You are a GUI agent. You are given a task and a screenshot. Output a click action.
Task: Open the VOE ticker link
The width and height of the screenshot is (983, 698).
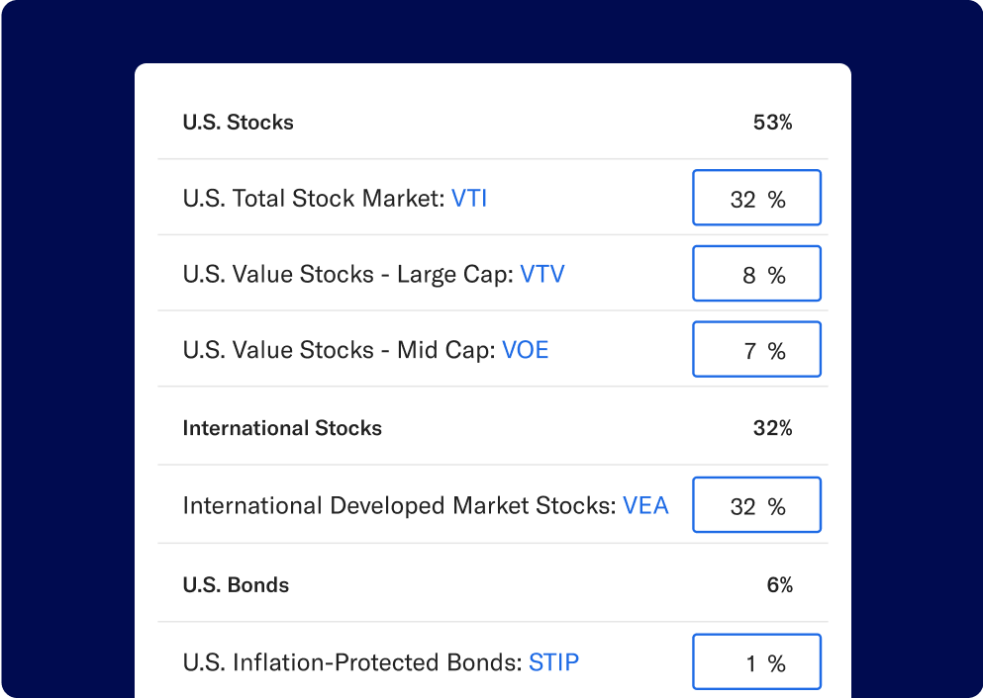(x=526, y=349)
